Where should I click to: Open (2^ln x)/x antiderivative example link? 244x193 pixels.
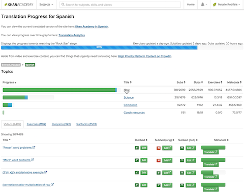23,173
